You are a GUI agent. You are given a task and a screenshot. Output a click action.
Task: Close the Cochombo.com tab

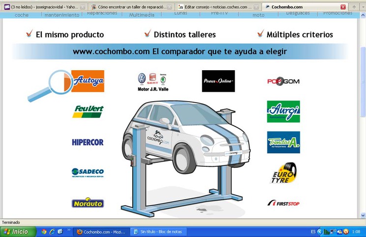tap(343, 7)
